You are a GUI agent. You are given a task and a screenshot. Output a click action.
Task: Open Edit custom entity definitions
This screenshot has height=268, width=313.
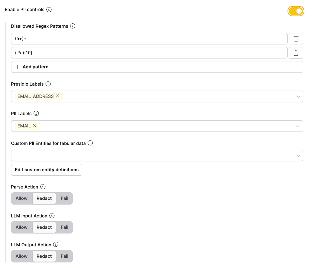tap(47, 170)
